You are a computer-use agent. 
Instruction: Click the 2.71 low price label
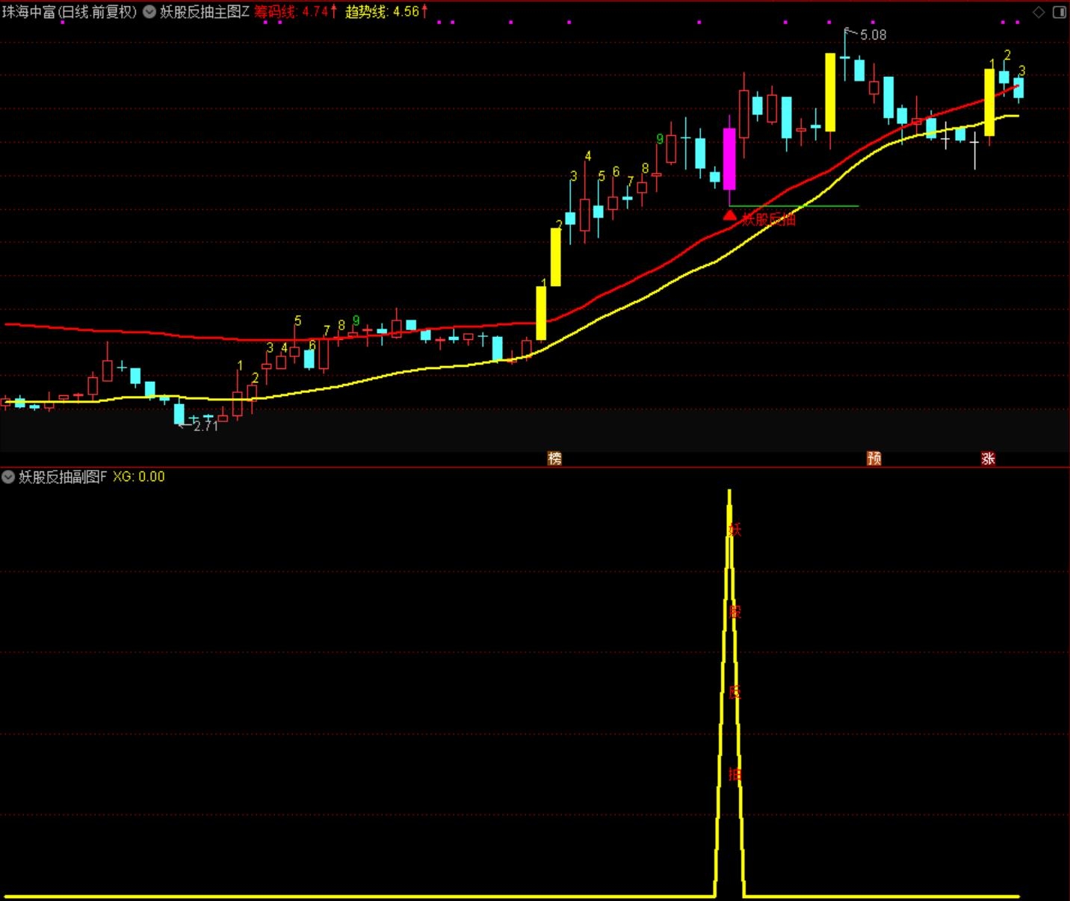205,426
